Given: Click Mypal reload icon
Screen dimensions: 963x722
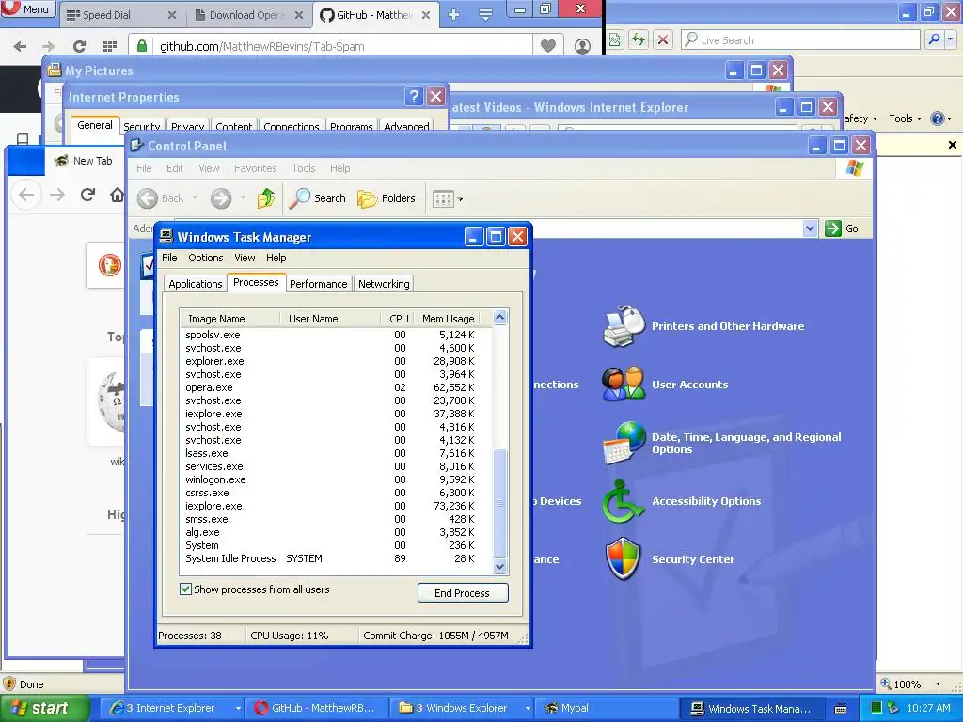Looking at the screenshot, I should point(87,195).
